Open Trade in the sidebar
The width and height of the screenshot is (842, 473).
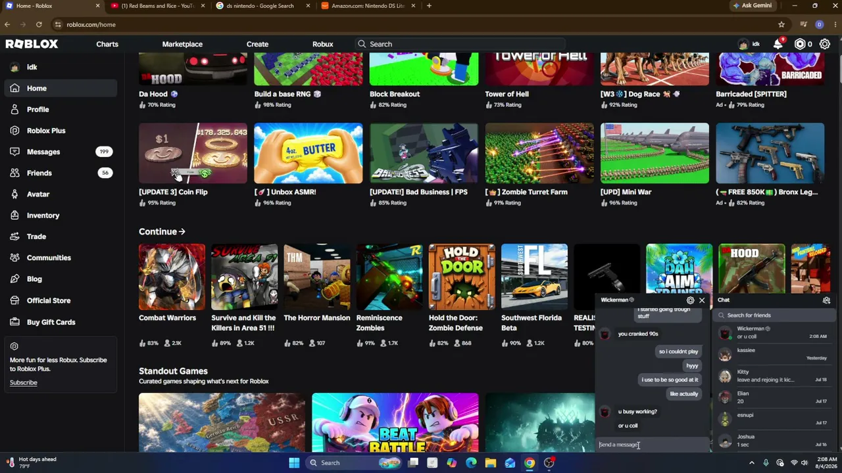(x=59, y=236)
